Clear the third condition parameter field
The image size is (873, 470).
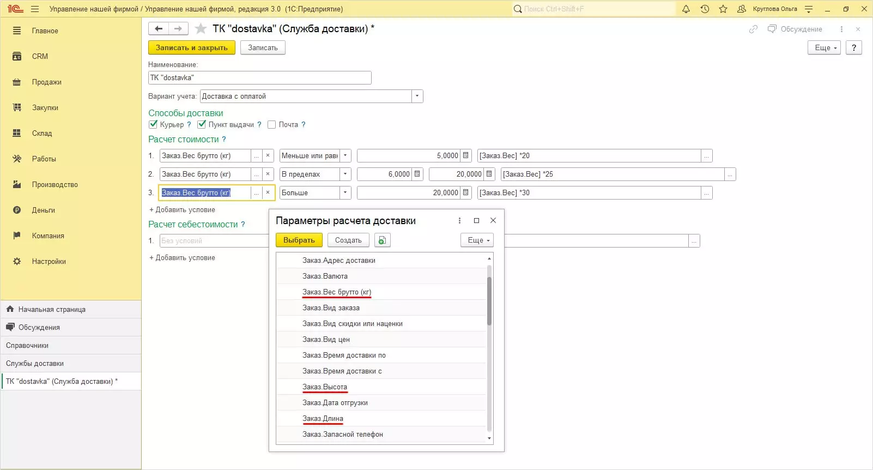coord(268,193)
